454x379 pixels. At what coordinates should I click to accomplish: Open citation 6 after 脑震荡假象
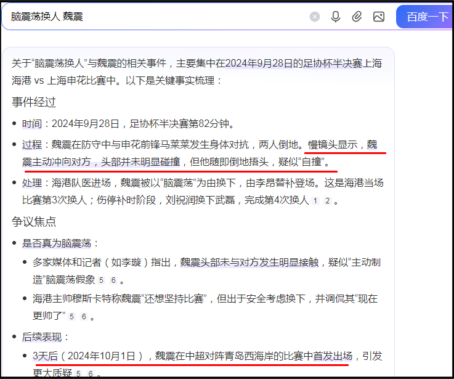pos(113,280)
